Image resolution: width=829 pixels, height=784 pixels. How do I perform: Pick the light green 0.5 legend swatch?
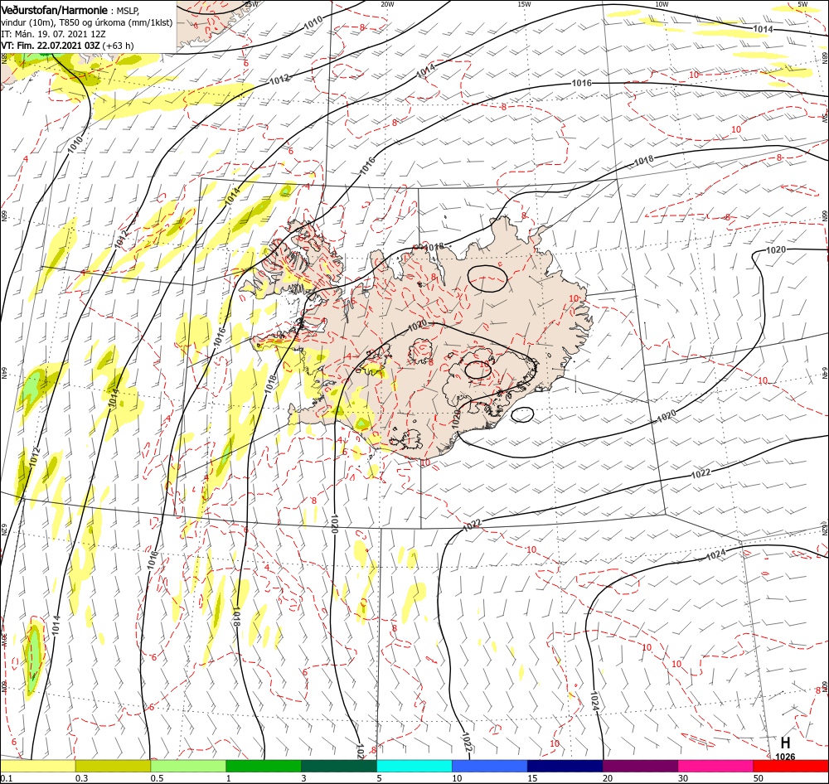pyautogui.click(x=188, y=766)
